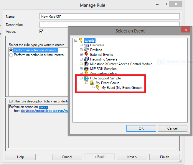Viewport: 193px width, 165px height.
Task: Select Perform an action in a time interval
Action: coord(11,55)
